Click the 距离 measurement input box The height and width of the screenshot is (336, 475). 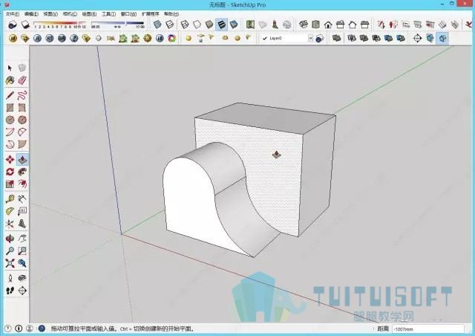tap(428, 329)
